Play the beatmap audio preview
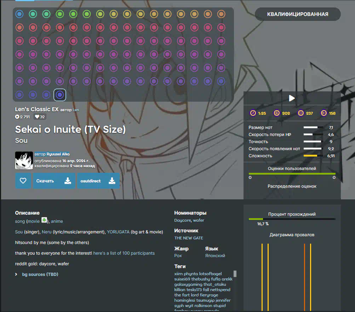Screen dimensions: 355x312 (x=292, y=98)
